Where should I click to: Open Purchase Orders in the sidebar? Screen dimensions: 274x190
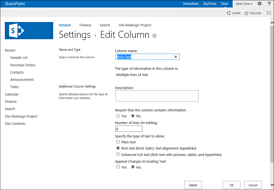[x=23, y=65]
